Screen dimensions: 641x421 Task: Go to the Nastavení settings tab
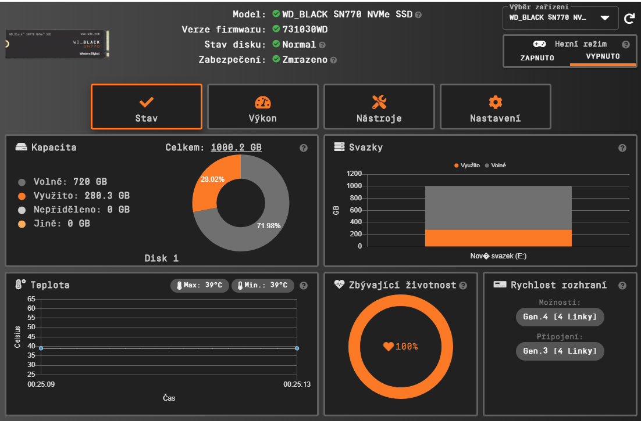point(495,106)
